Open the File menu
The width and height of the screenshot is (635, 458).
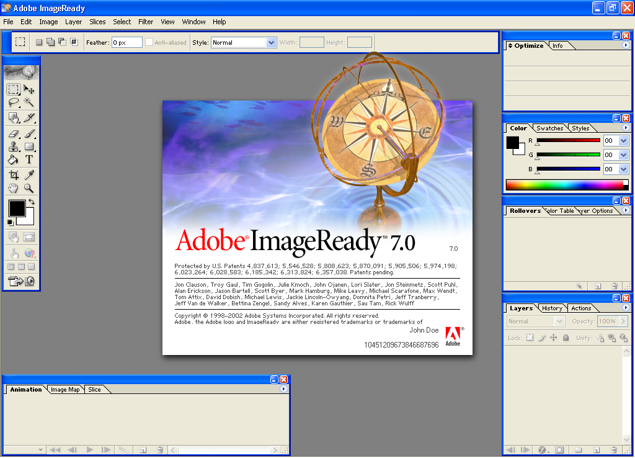(8, 22)
